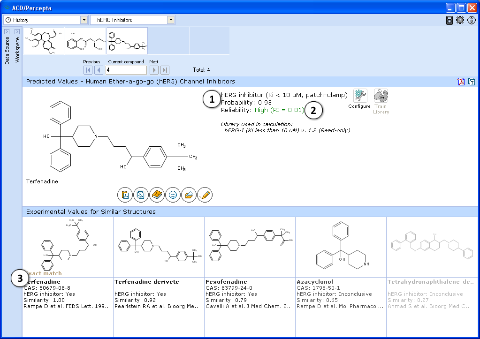Click the Terfenadine name under main structure
This screenshot has width=480, height=339.
coord(42,181)
